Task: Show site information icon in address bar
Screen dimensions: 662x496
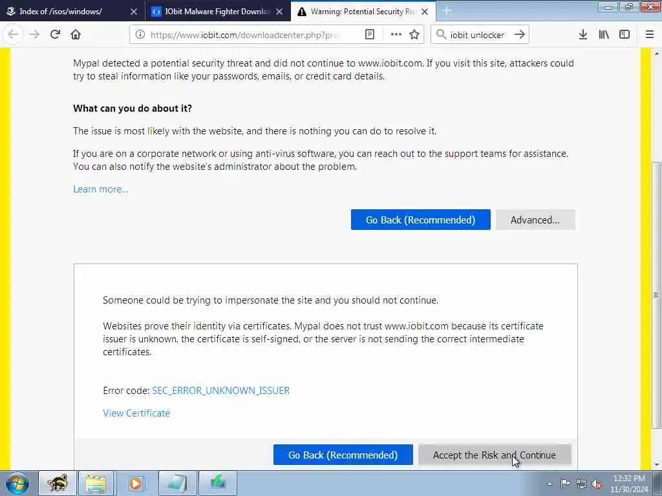Action: click(140, 35)
